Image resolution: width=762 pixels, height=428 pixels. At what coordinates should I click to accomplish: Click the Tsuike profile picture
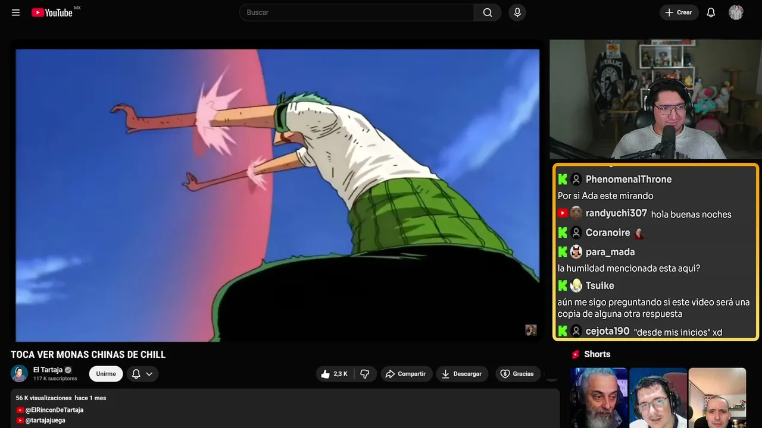pos(576,285)
